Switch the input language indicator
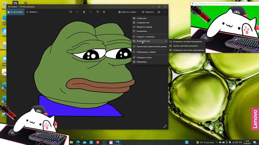Viewport: 259px width, 145px height. (x=240, y=142)
